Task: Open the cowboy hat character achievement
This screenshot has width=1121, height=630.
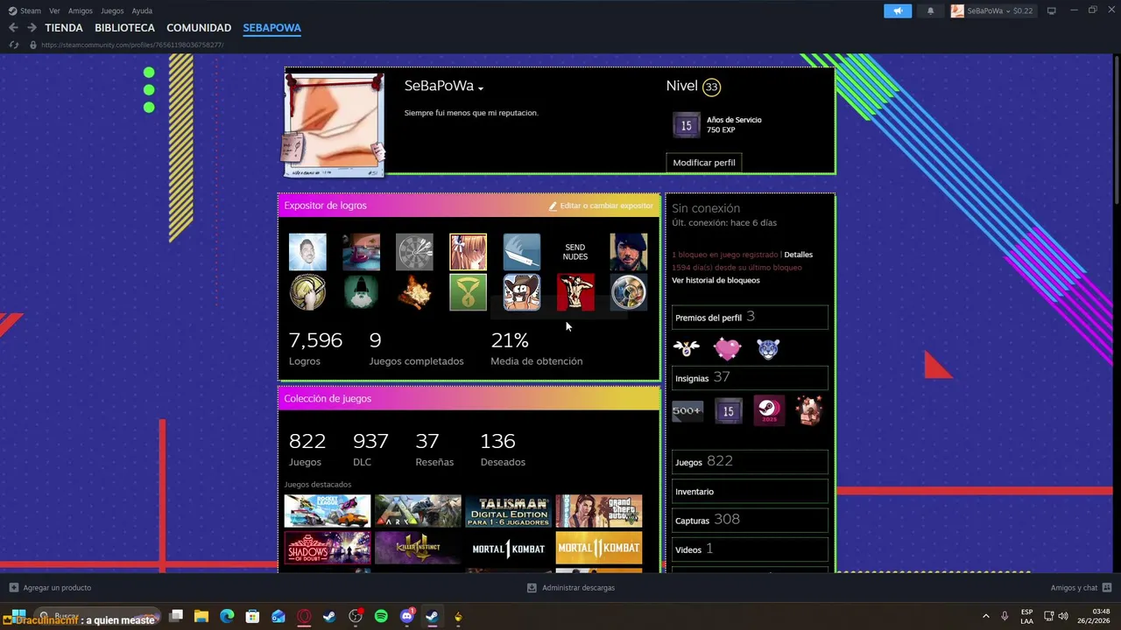Action: pos(522,292)
